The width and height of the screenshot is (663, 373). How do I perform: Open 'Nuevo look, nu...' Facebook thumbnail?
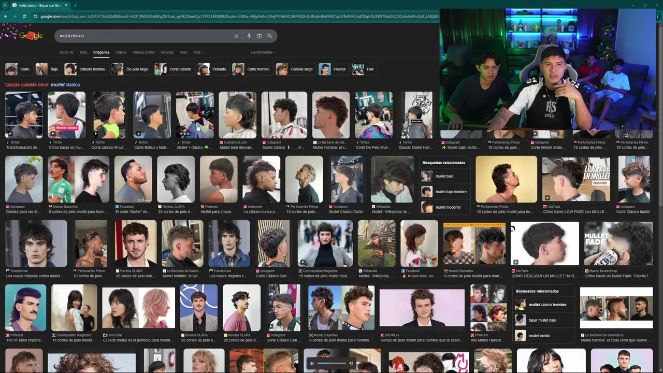click(419, 243)
